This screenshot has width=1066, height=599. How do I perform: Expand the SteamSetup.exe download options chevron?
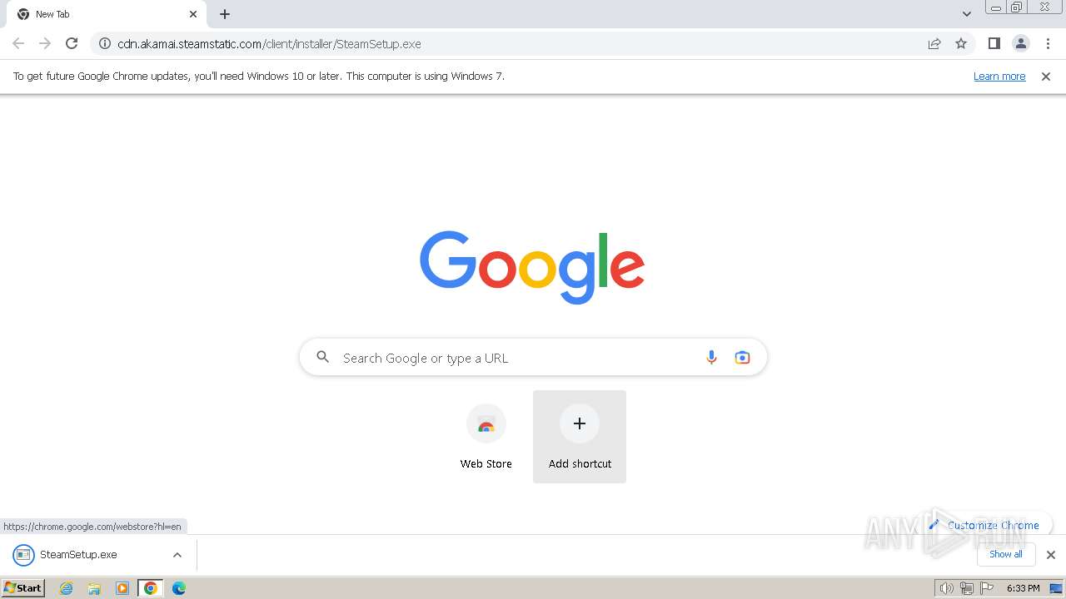[177, 555]
